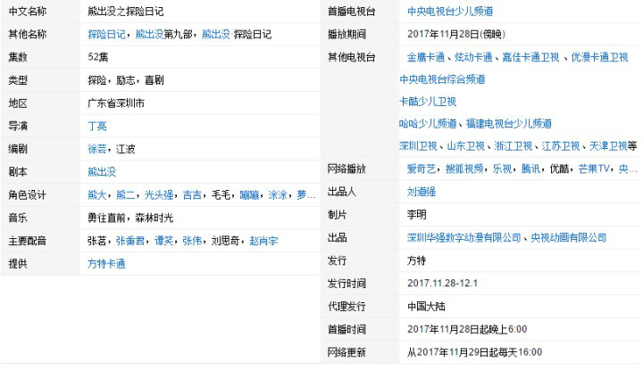Click the 探险，励志，喜剧 genre text
Image resolution: width=643 pixels, height=387 pixels.
pyautogui.click(x=126, y=80)
